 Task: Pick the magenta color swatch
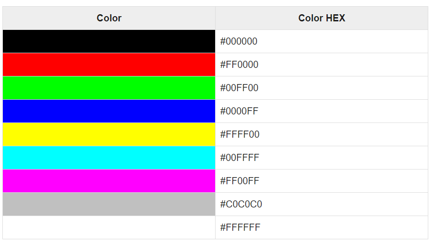109,181
